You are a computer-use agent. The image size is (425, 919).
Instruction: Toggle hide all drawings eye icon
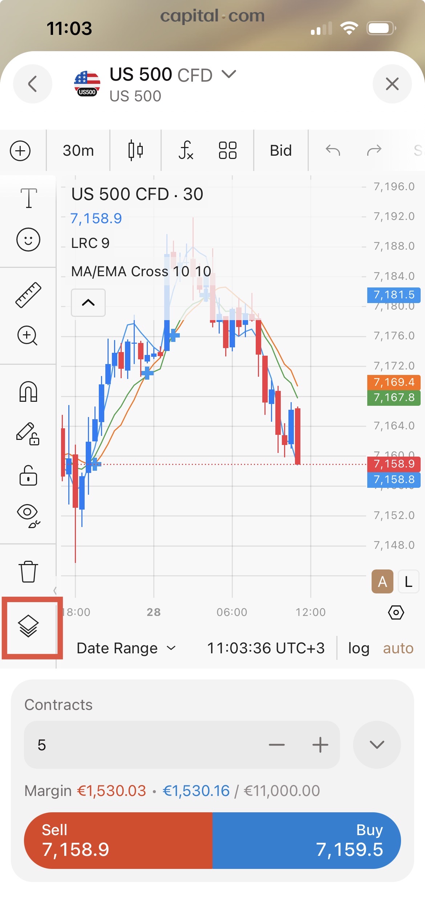(x=28, y=516)
